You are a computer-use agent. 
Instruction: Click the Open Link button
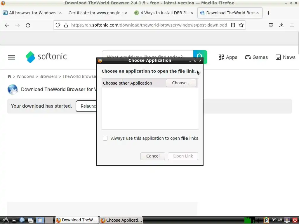183,156
